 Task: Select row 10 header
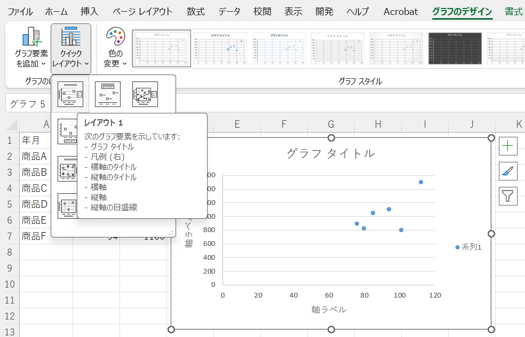(10, 284)
